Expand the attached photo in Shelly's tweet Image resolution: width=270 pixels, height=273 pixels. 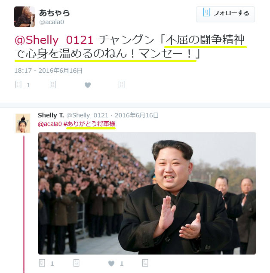click(147, 193)
